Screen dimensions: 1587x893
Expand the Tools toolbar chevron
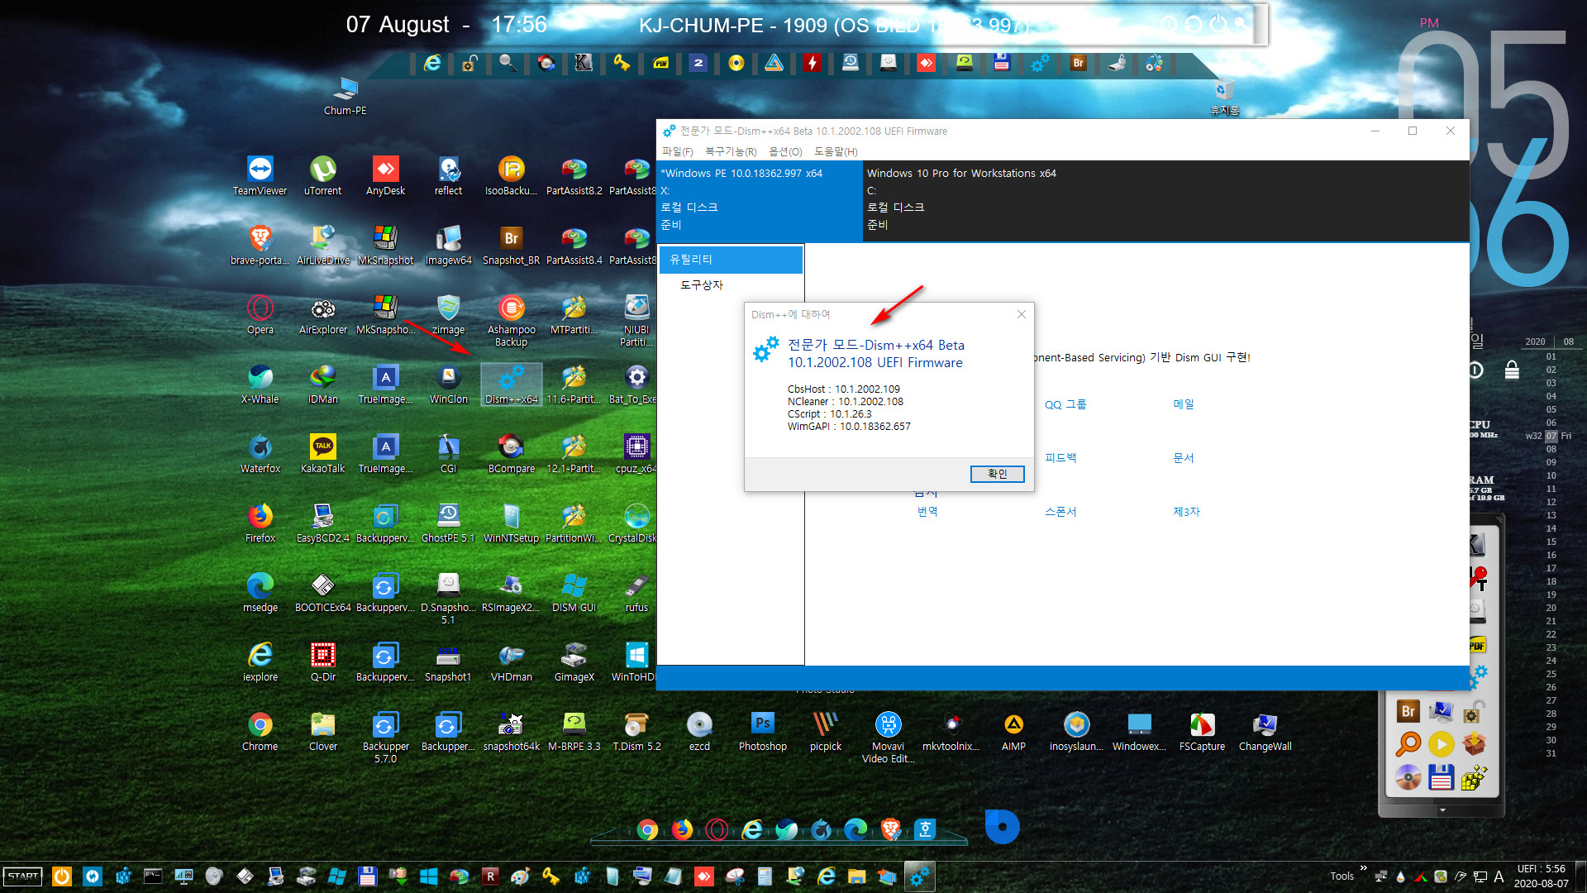click(x=1363, y=869)
